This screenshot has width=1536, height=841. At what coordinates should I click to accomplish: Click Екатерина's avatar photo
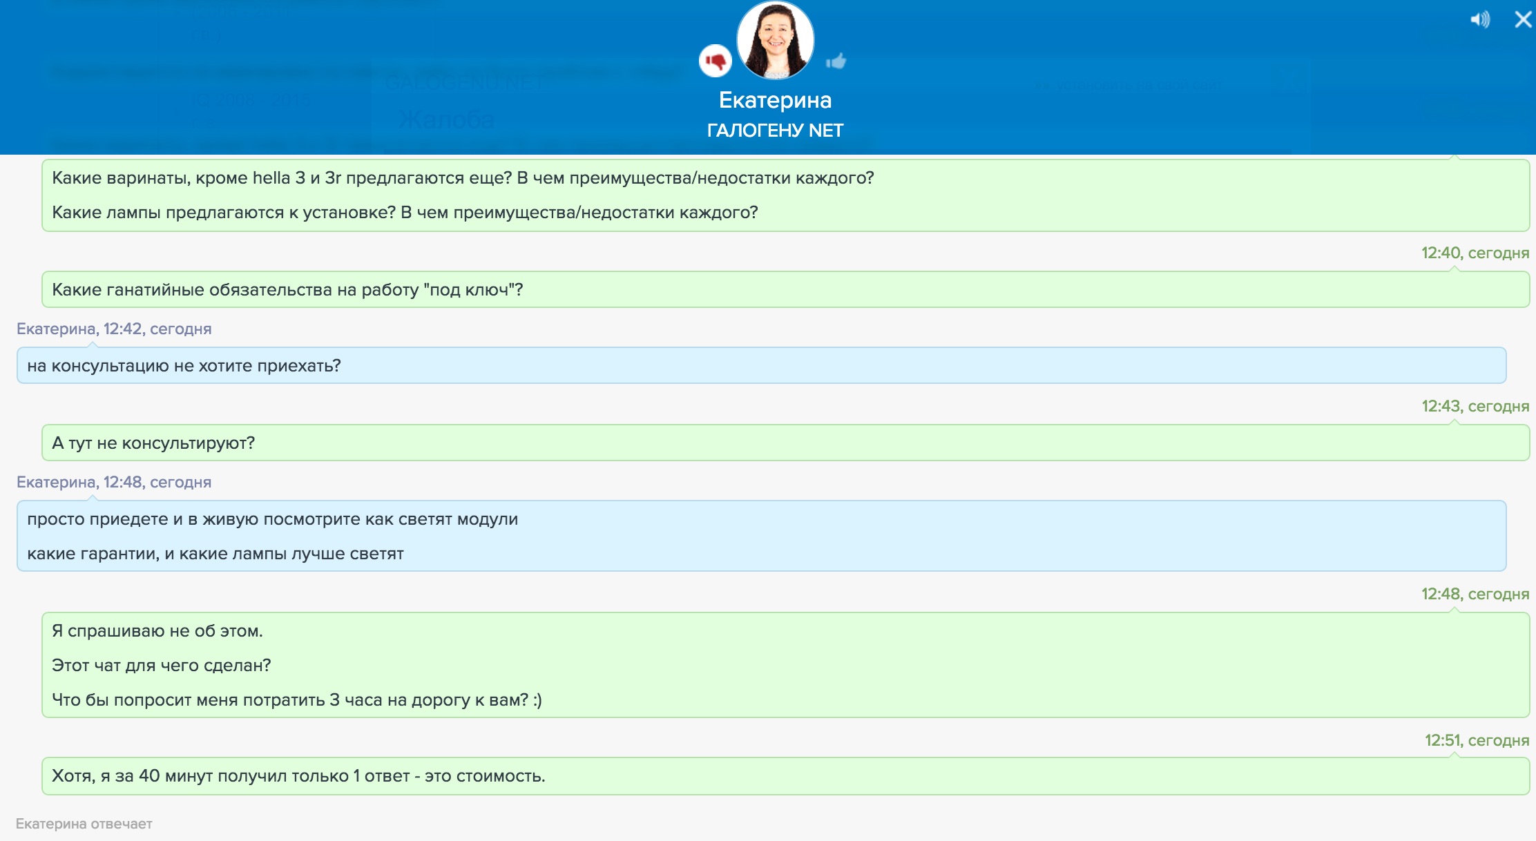(775, 40)
